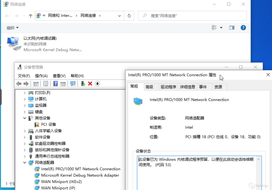Click the Device Manager title bar icon
272x190 pixels.
tap(20, 67)
